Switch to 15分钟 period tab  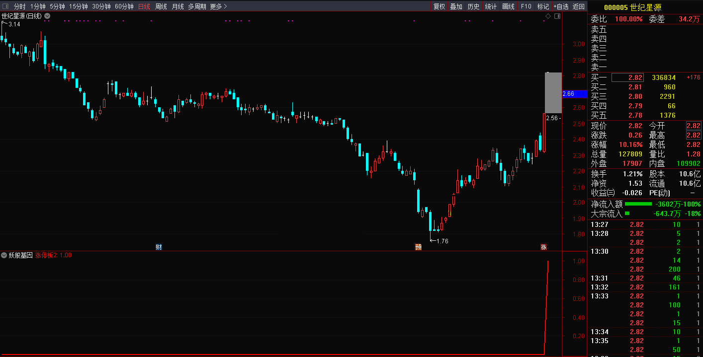(79, 6)
